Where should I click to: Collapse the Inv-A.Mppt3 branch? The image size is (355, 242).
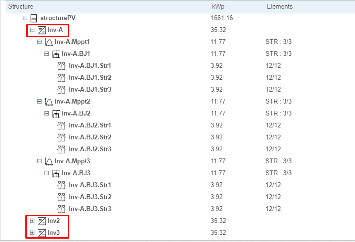pyautogui.click(x=39, y=161)
